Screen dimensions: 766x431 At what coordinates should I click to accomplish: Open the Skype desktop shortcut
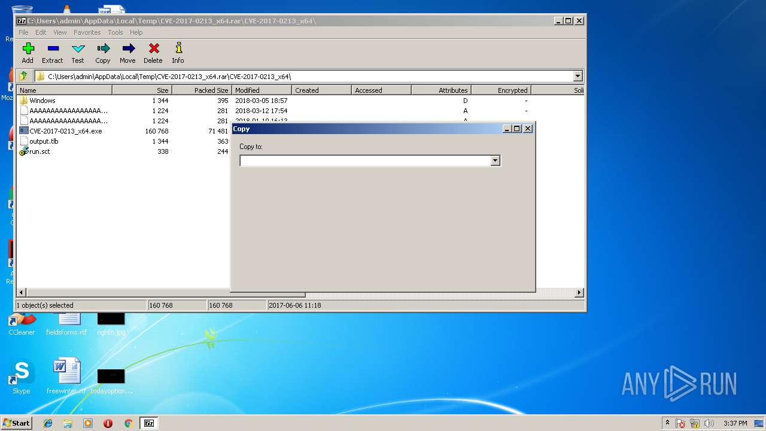[x=21, y=377]
